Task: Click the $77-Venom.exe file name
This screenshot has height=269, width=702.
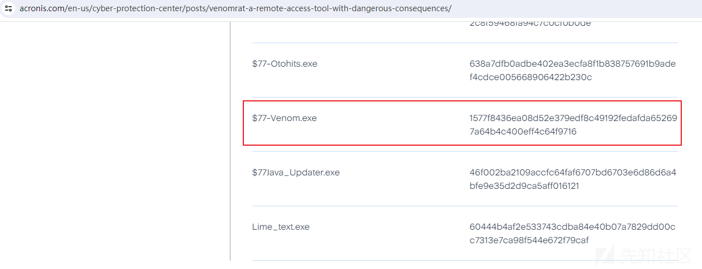Action: pyautogui.click(x=284, y=118)
